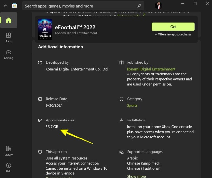212x178 pixels.
Task: Open Konami Digital Entertainment publisher link
Action: coord(151,69)
